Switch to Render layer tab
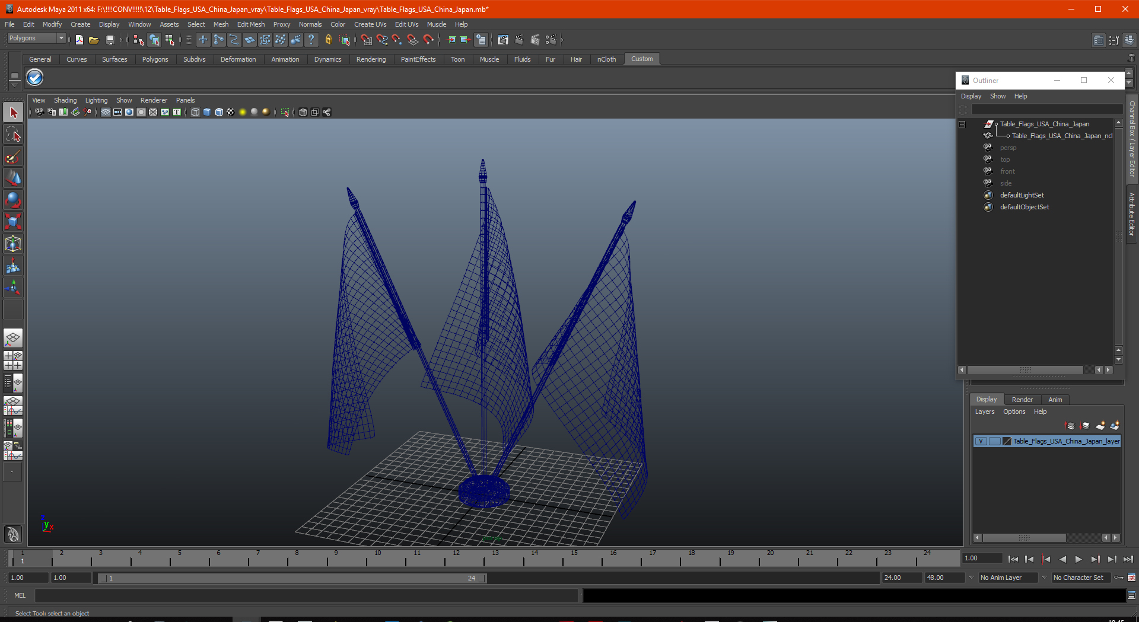 coord(1022,400)
